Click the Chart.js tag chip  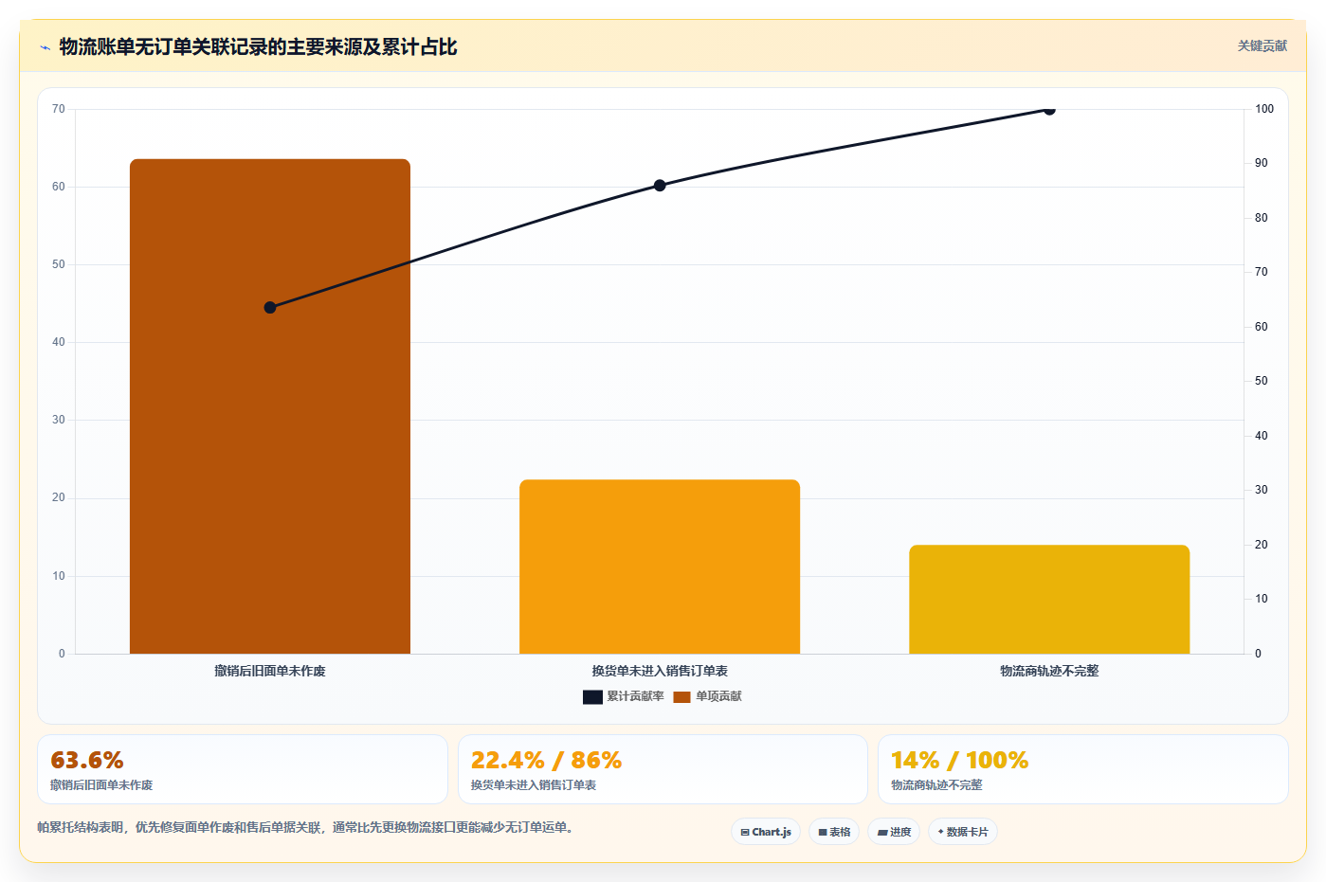[766, 832]
